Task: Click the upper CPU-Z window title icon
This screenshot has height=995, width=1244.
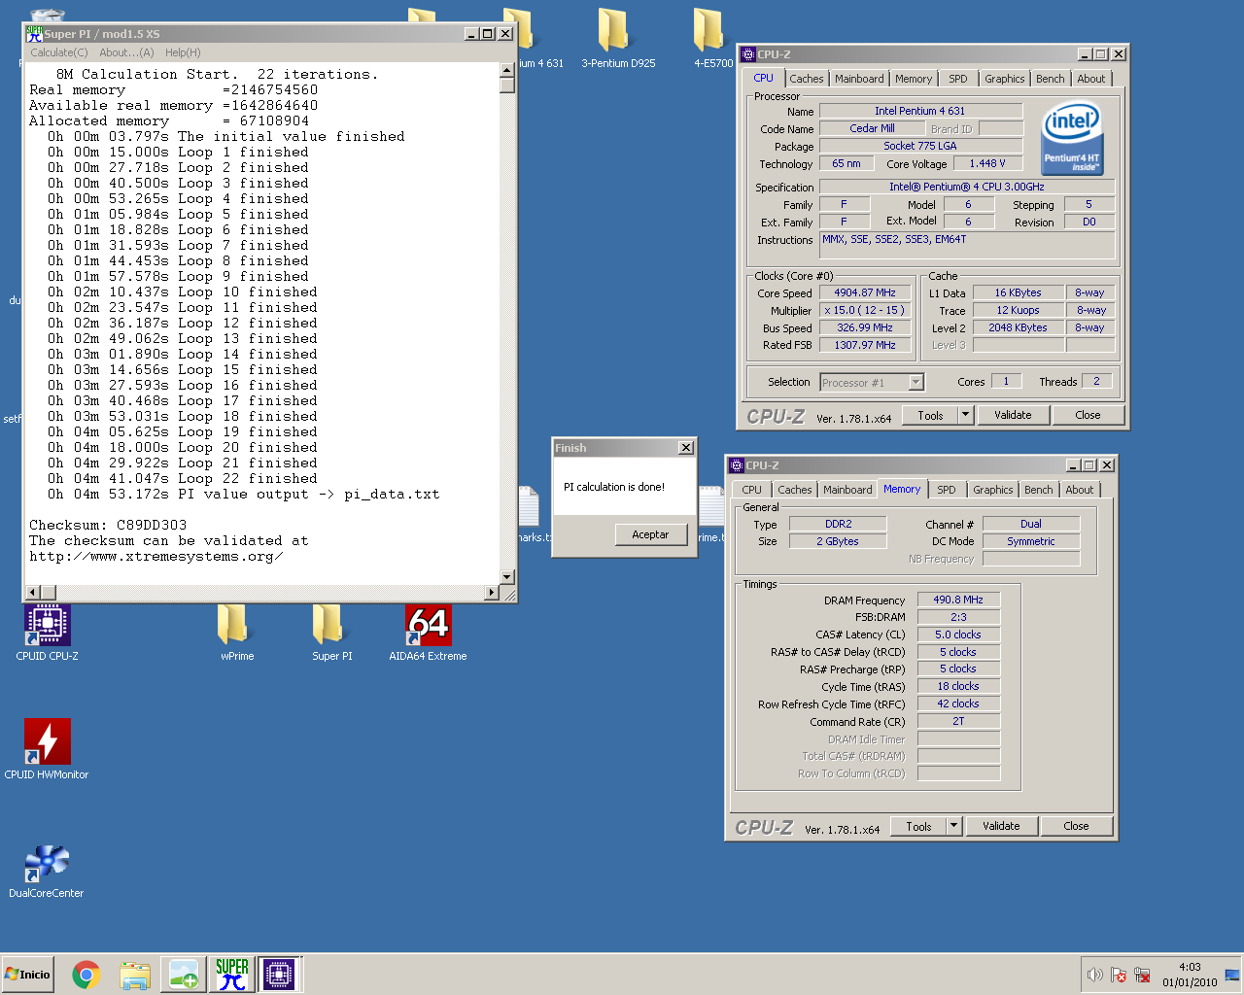Action: [x=747, y=54]
